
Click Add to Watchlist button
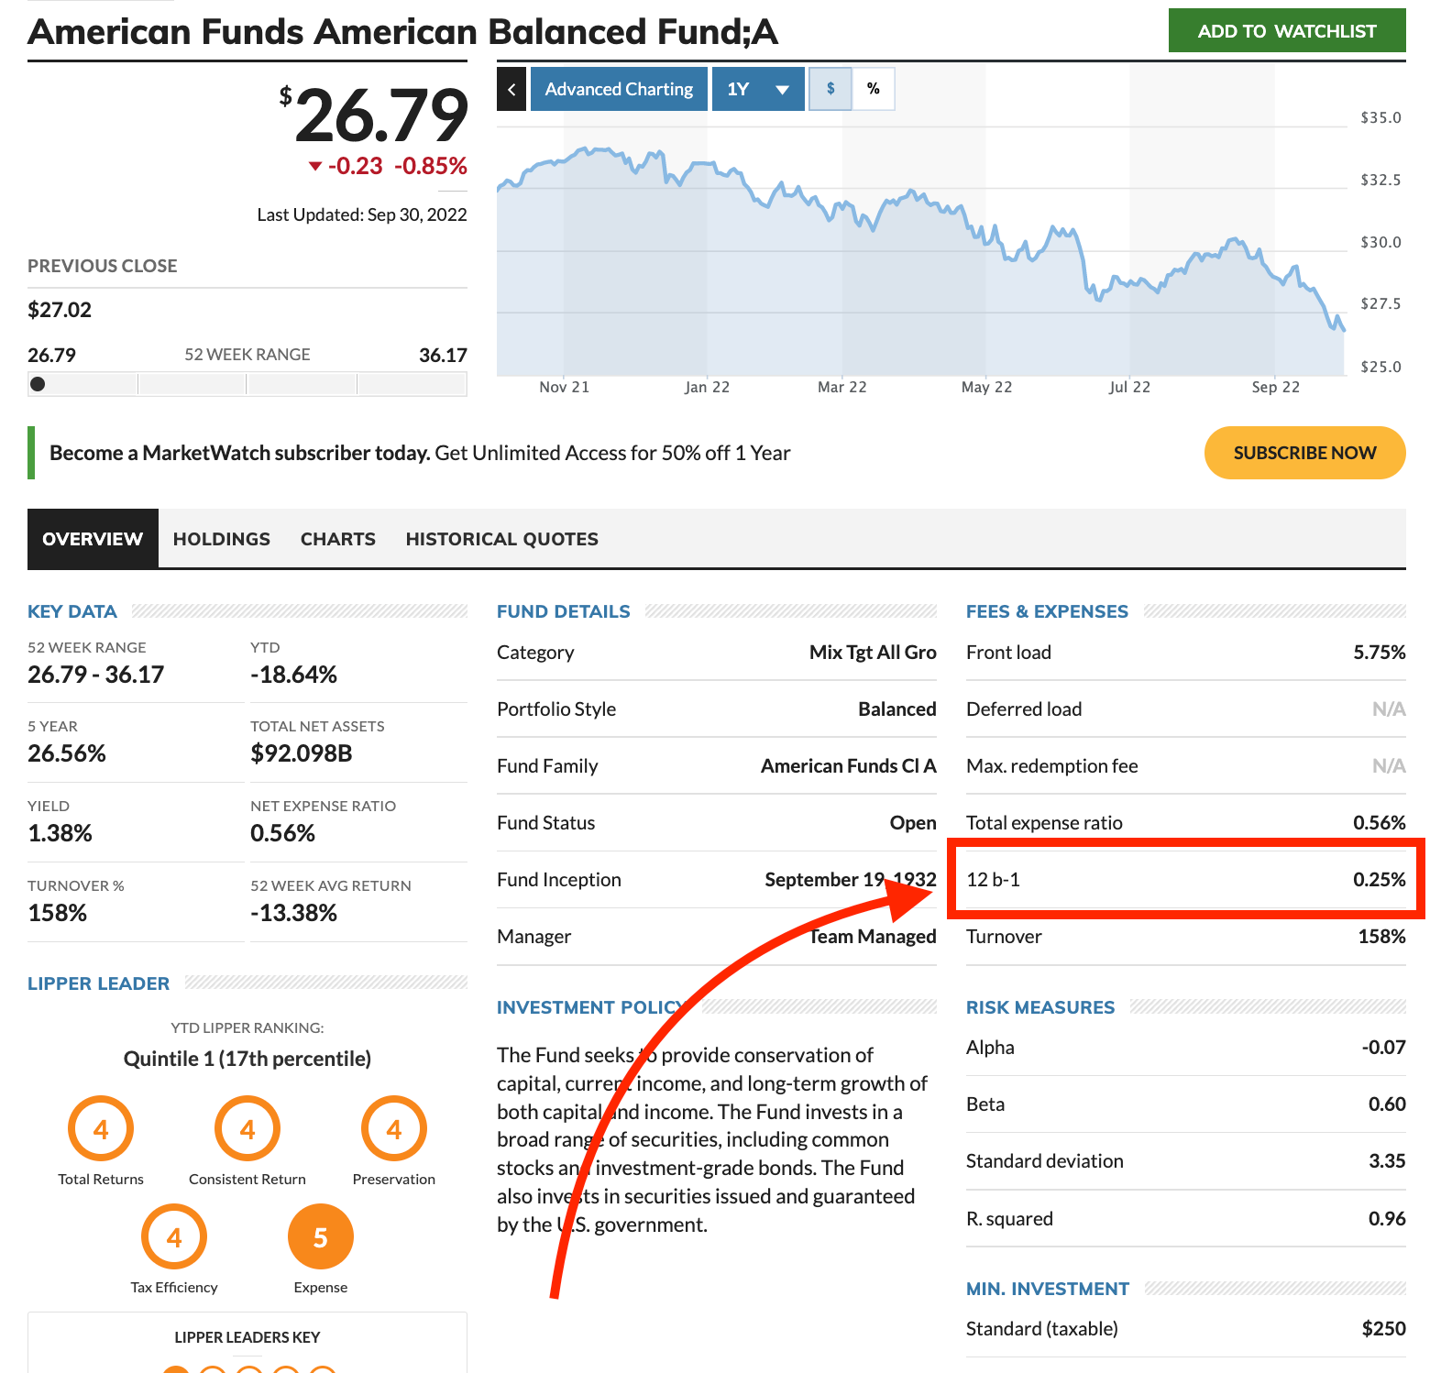[1287, 31]
